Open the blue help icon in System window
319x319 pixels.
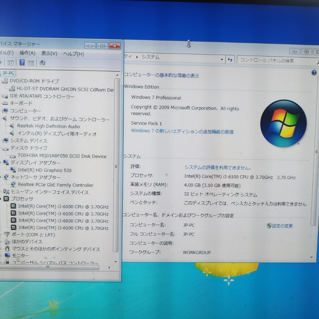pos(314,73)
